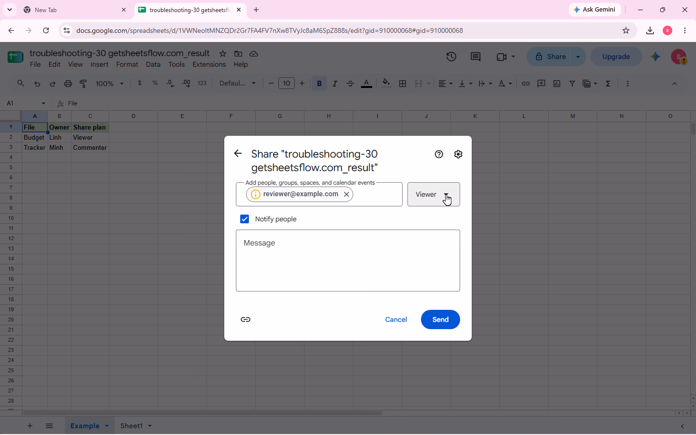Open toolbar more options icon
The width and height of the screenshot is (696, 435).
pyautogui.click(x=628, y=84)
